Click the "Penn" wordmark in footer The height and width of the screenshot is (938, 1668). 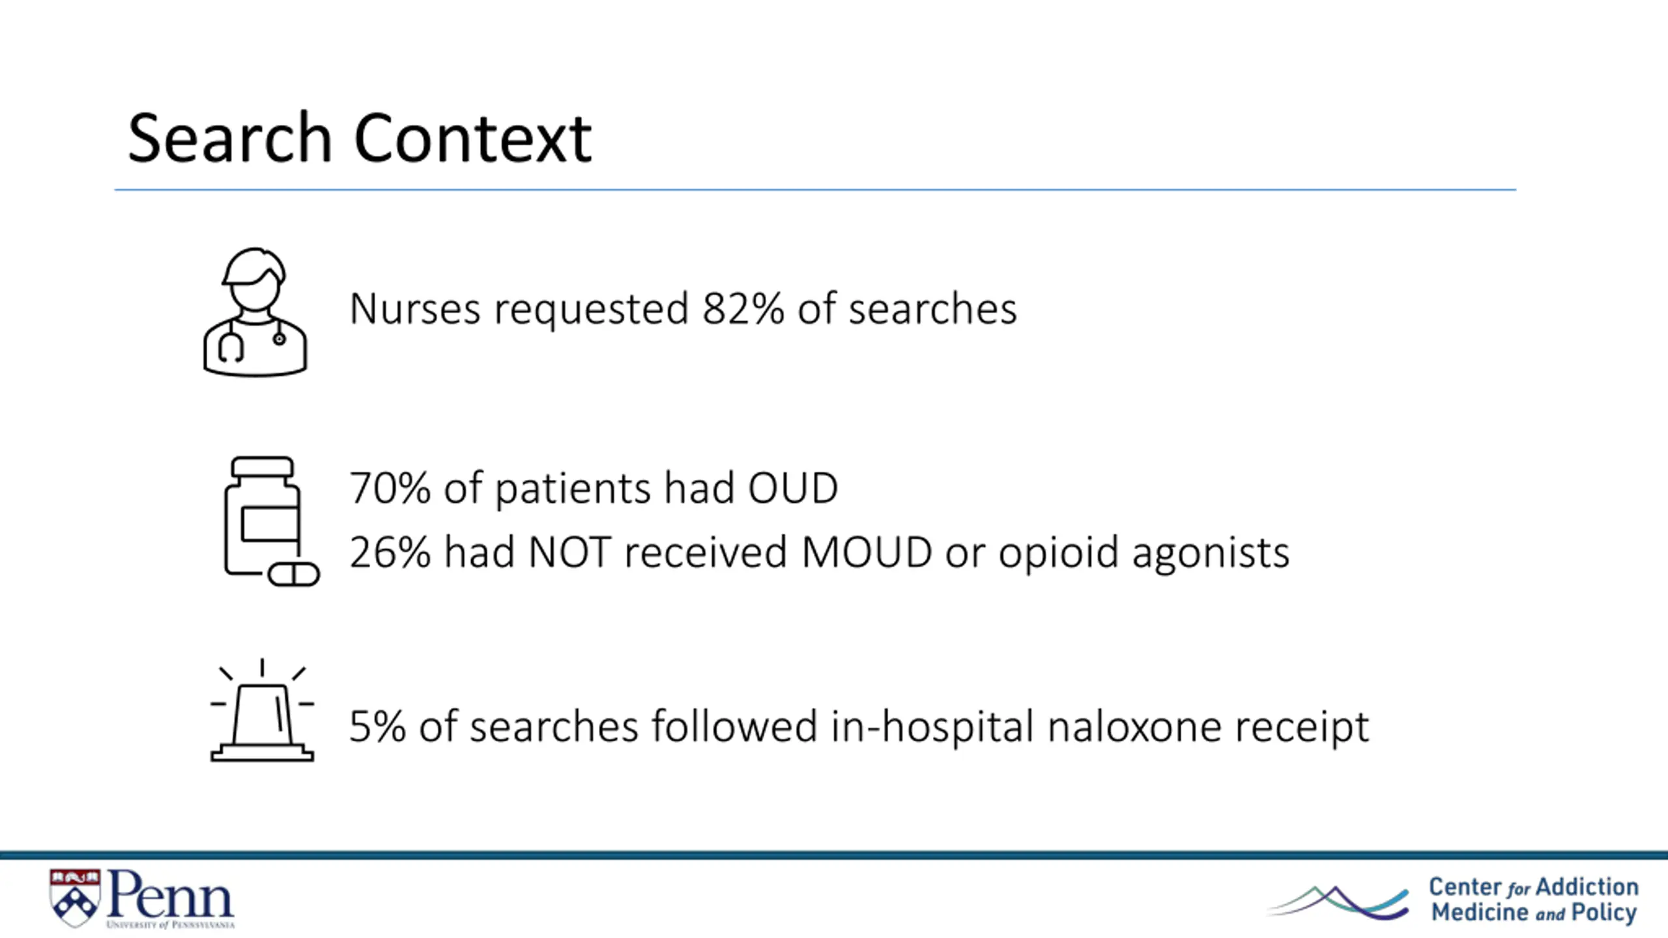coord(170,894)
